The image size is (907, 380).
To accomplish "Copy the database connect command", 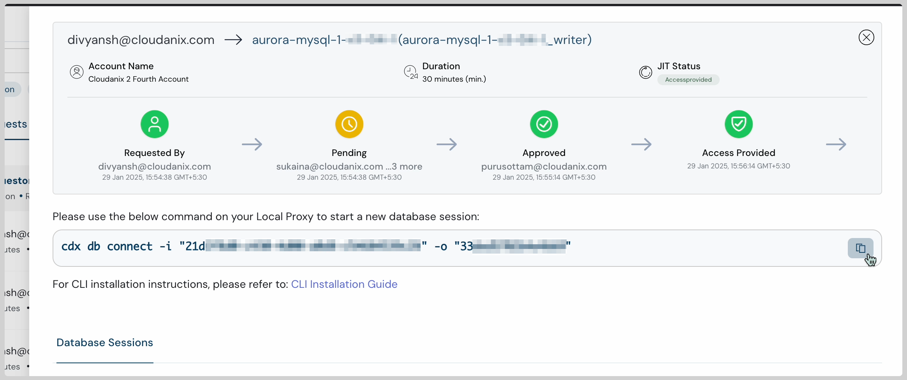I will pos(860,249).
